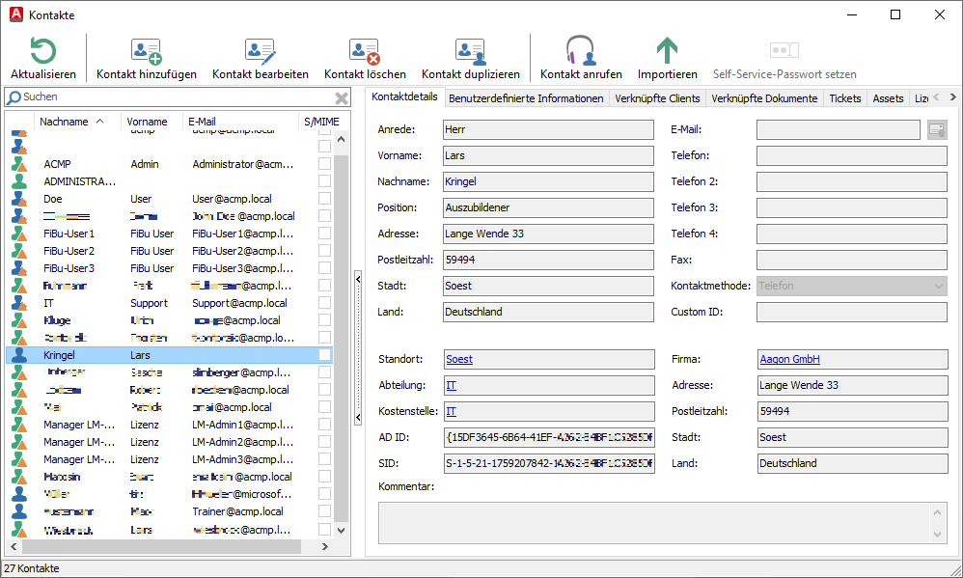This screenshot has width=963, height=578.
Task: Click the Kontakt hinzufügen icon
Action: click(x=147, y=51)
